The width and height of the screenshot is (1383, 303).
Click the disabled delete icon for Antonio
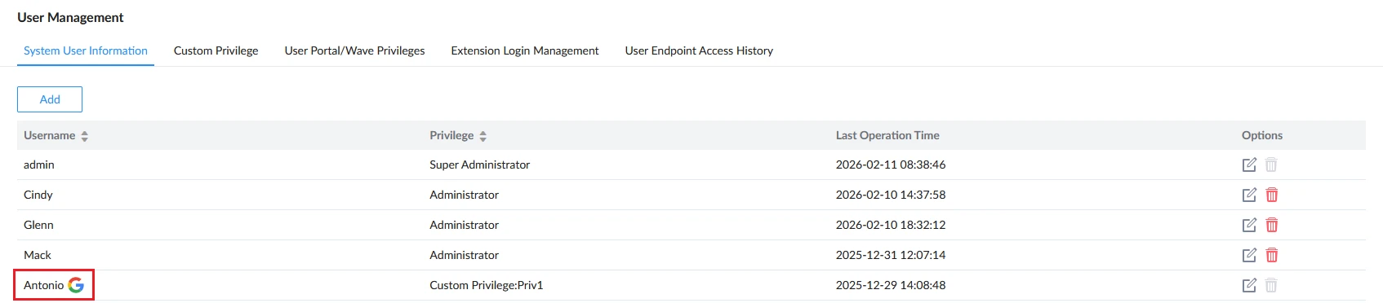pyautogui.click(x=1271, y=285)
